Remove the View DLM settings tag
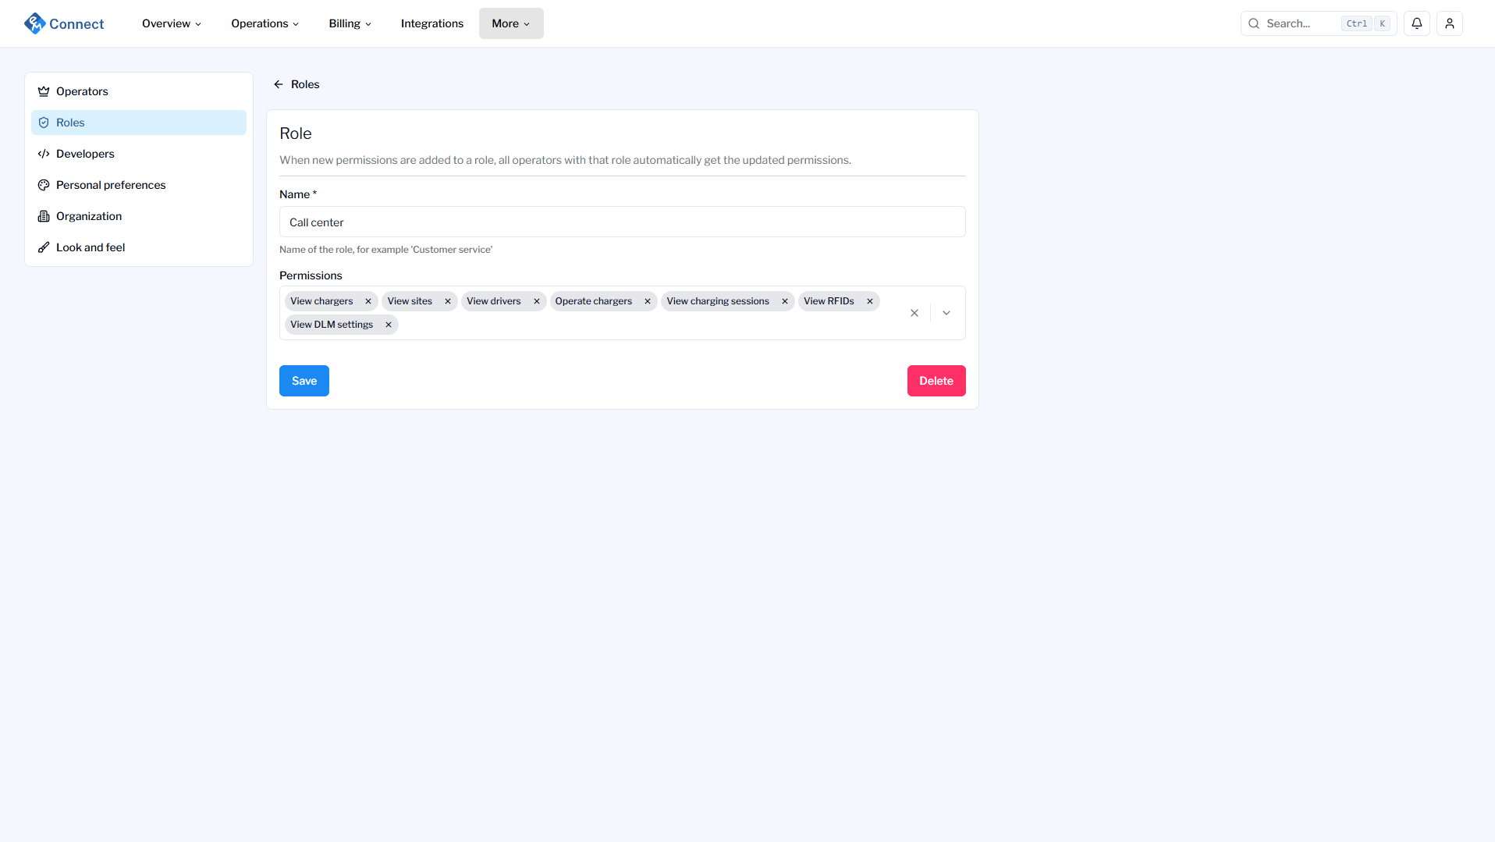 pyautogui.click(x=389, y=325)
